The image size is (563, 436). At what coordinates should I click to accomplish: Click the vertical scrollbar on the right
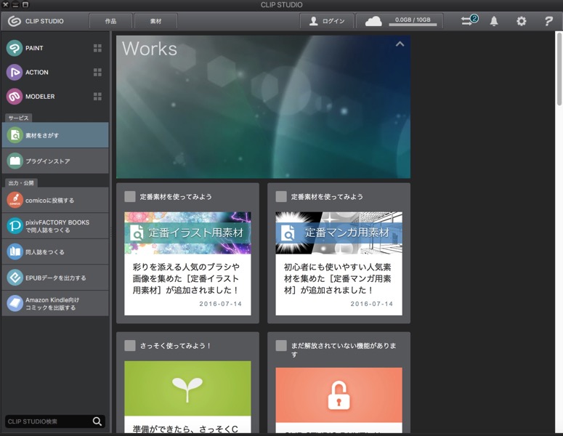click(x=559, y=69)
